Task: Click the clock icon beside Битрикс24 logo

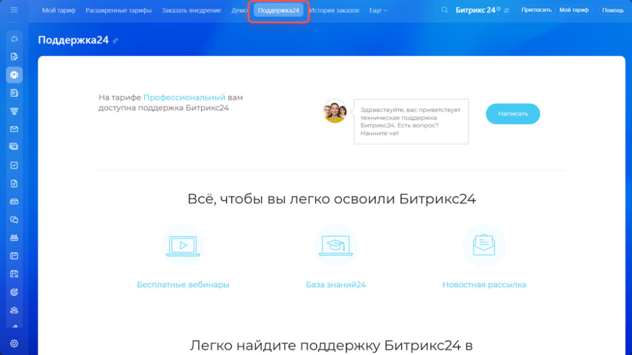Action: point(499,9)
